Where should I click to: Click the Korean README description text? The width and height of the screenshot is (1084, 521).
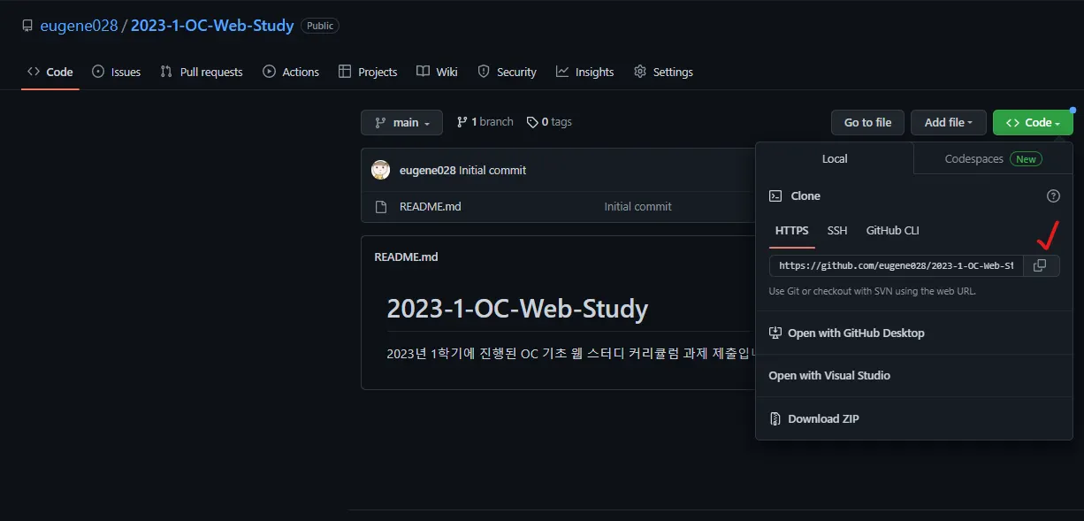tap(570, 354)
